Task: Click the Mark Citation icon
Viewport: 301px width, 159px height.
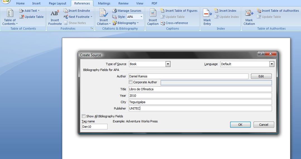Action: click(x=249, y=13)
